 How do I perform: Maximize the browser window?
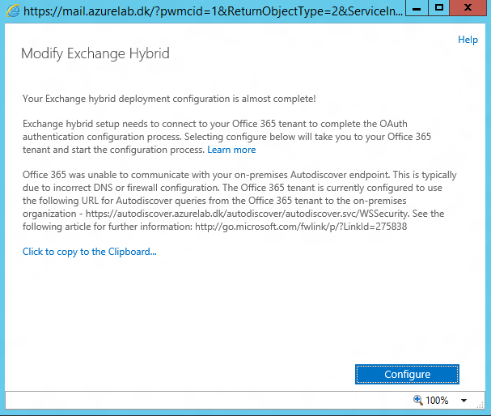coord(439,8)
